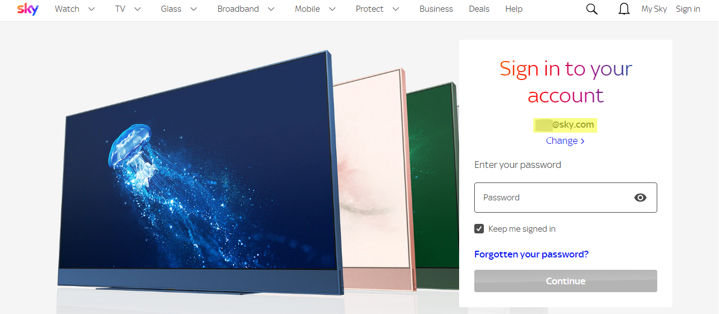Show password with the eye icon
Image resolution: width=719 pixels, height=314 pixels.
640,198
